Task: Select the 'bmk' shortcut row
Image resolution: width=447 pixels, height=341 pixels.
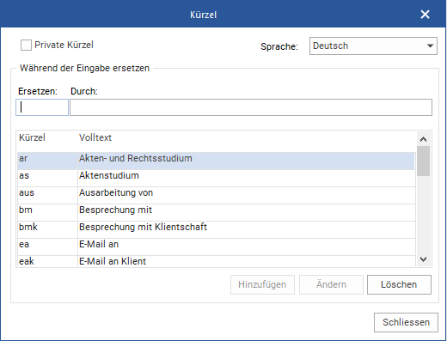Action: click(216, 229)
